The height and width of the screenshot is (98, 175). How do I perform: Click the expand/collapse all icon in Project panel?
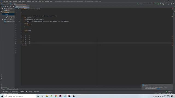tap(10, 7)
